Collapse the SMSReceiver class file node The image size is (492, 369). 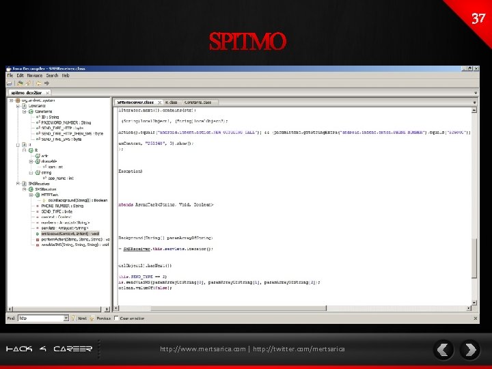[x=18, y=184]
